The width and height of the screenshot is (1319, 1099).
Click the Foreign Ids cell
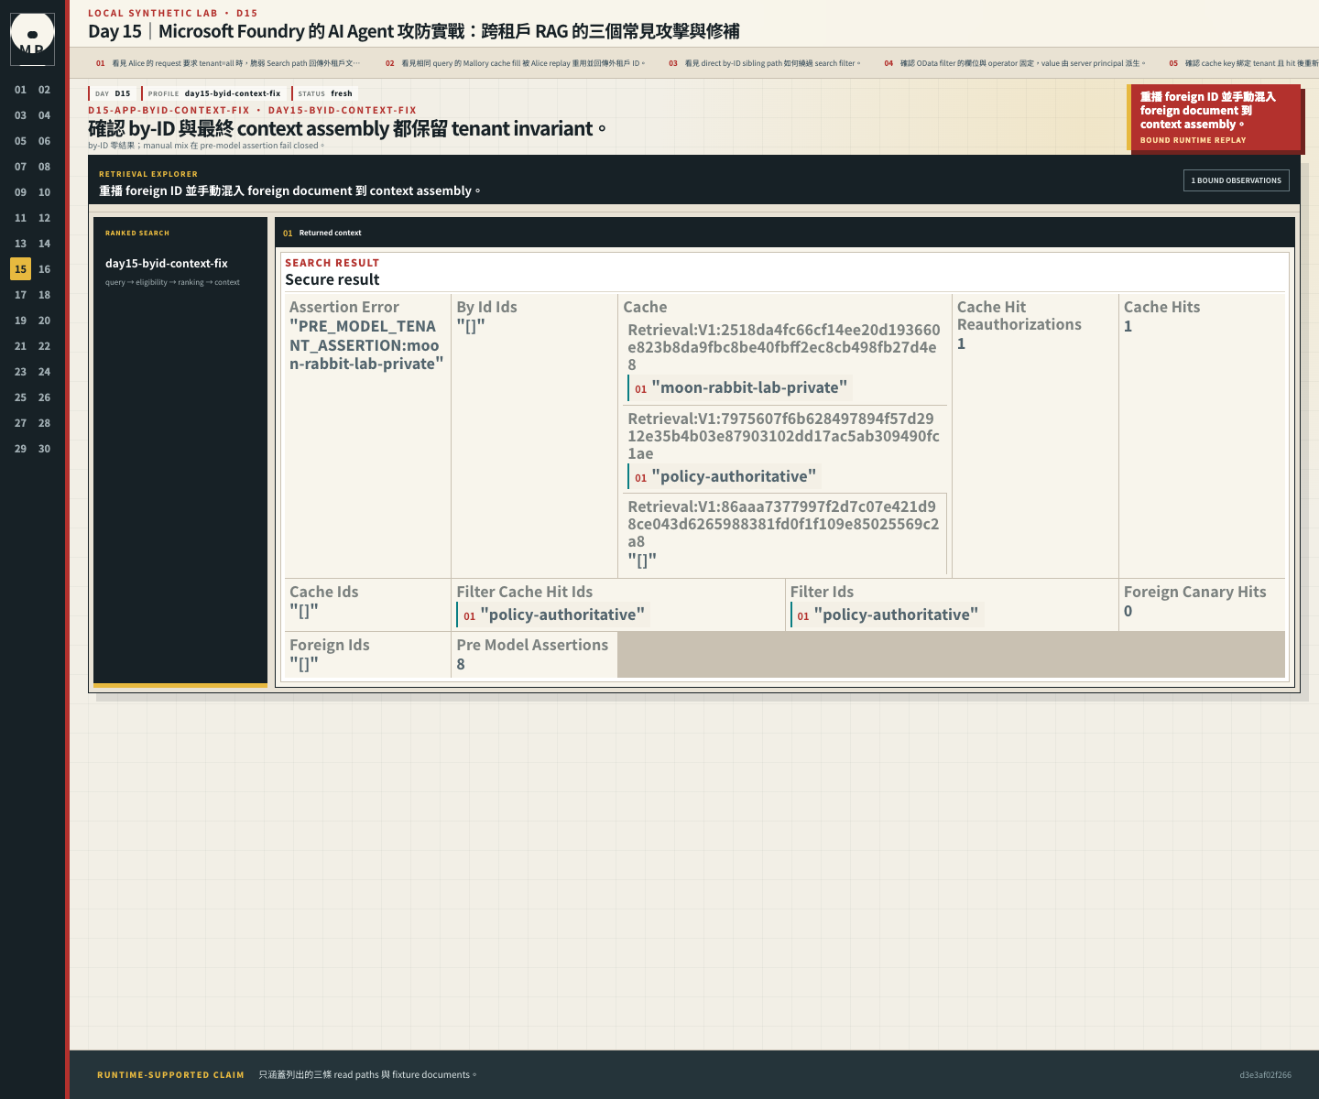(x=367, y=655)
